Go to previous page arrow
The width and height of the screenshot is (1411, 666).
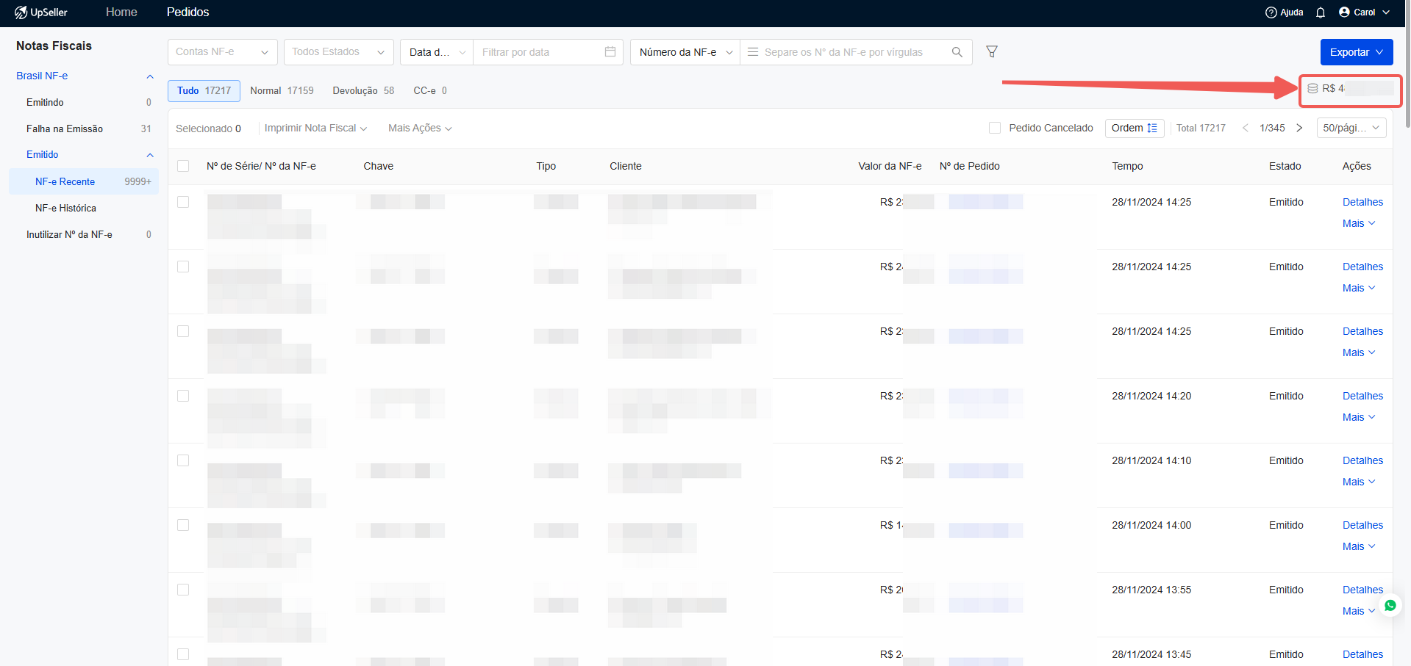click(1246, 128)
